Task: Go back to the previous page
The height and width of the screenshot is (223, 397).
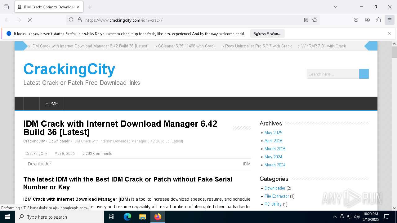Action: (x=7, y=20)
